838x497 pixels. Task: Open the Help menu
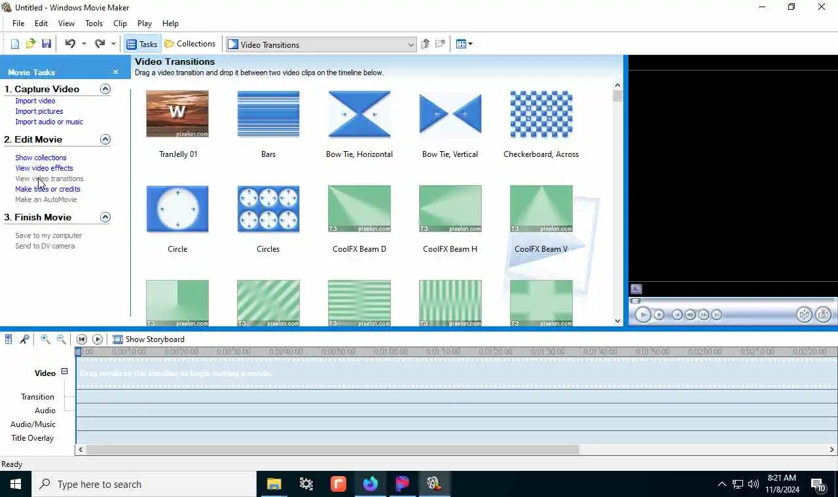(x=170, y=23)
